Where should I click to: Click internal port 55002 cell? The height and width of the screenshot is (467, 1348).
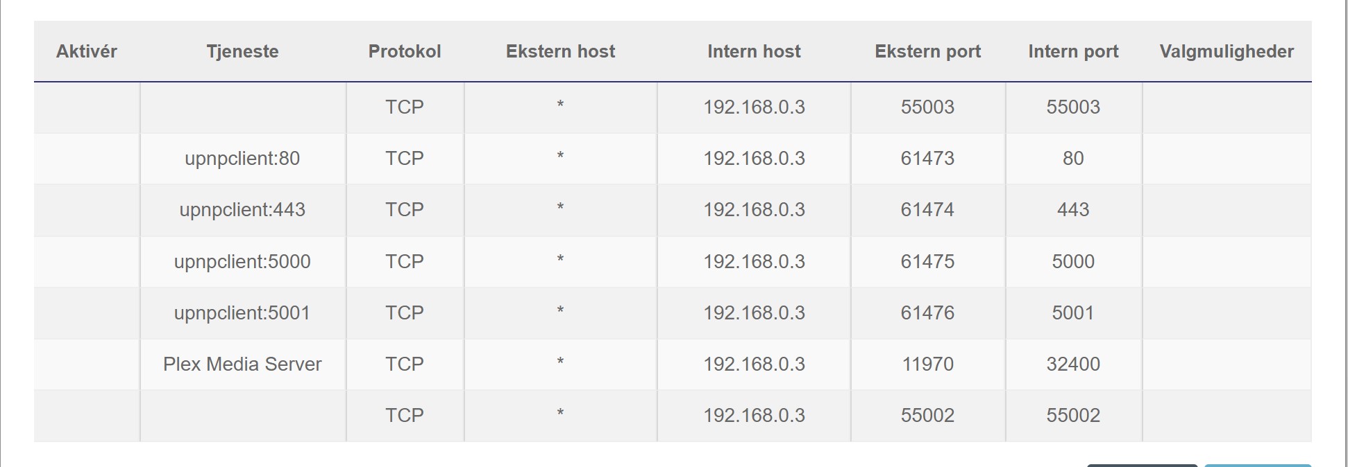(1073, 416)
